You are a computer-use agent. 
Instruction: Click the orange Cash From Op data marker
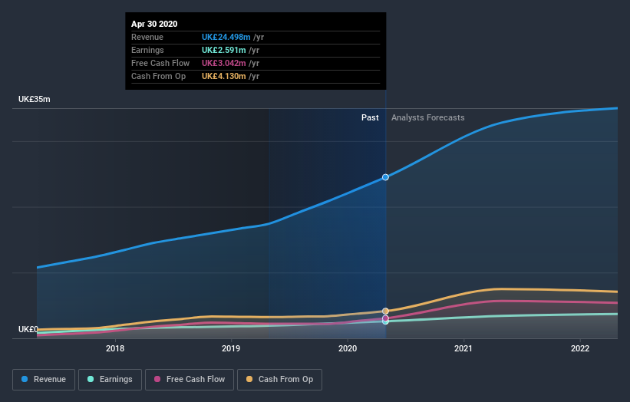tap(386, 311)
